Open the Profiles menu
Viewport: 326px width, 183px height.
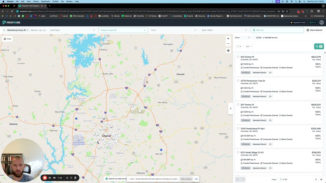55,2
